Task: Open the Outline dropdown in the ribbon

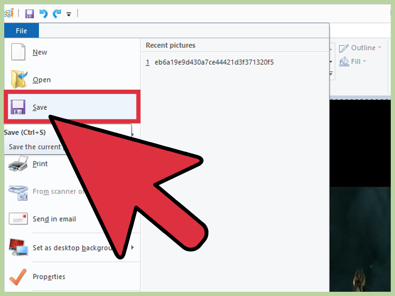Action: [x=360, y=48]
